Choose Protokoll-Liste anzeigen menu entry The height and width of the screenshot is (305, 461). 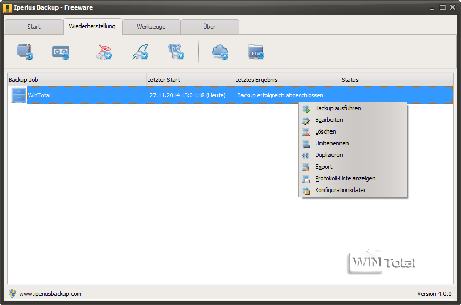[353, 179]
